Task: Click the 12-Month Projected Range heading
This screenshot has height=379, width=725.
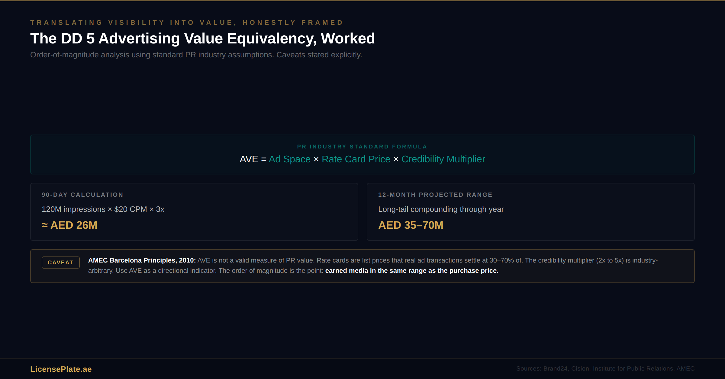Action: coord(435,195)
